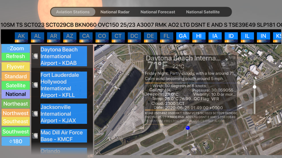
Task: Select the Southeast region button
Action: [x=16, y=121]
